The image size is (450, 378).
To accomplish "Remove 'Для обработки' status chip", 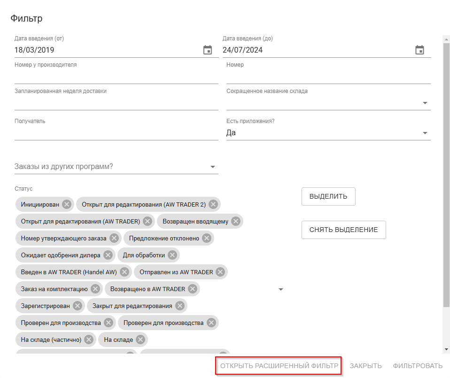I will click(172, 255).
